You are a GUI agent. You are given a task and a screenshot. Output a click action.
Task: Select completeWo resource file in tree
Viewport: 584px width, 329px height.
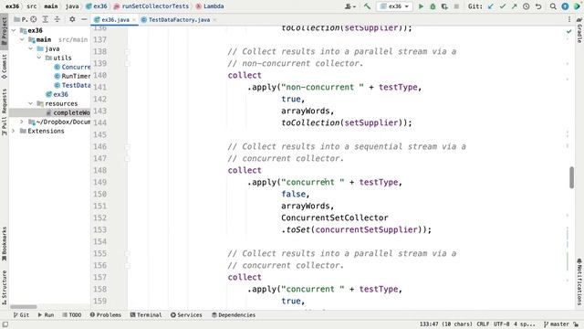click(x=68, y=112)
